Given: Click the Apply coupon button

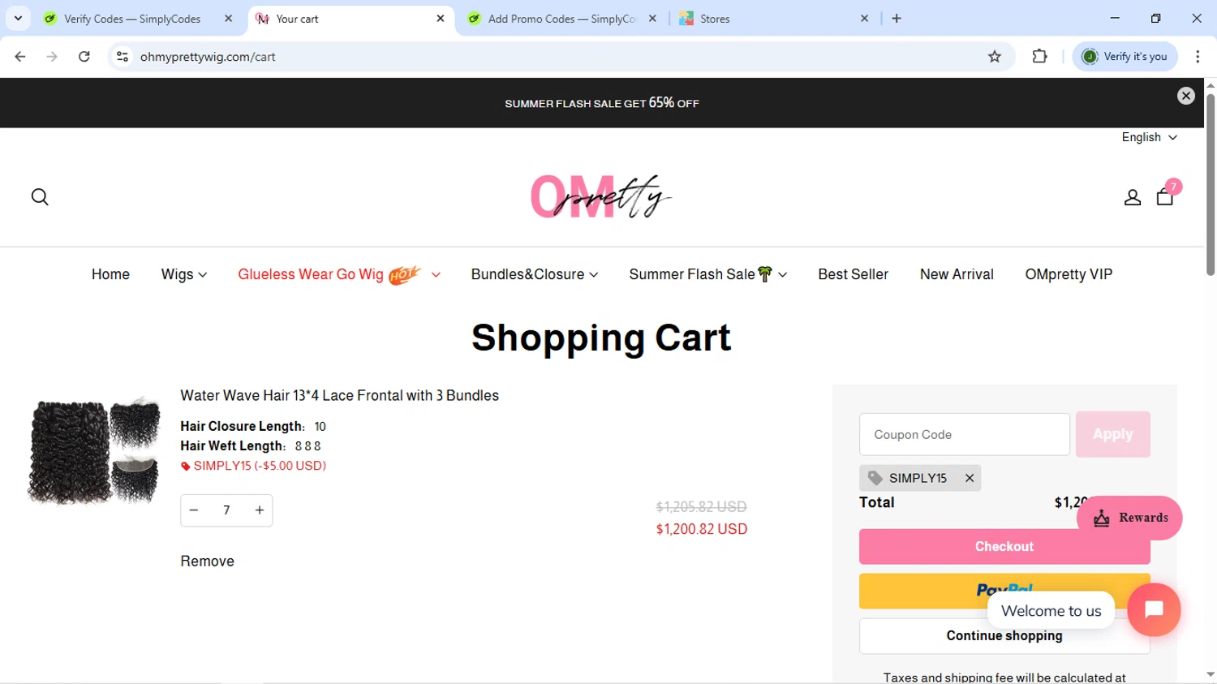Looking at the screenshot, I should [x=1113, y=435].
